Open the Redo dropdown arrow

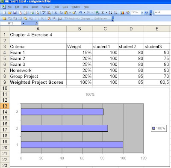coord(92,13)
